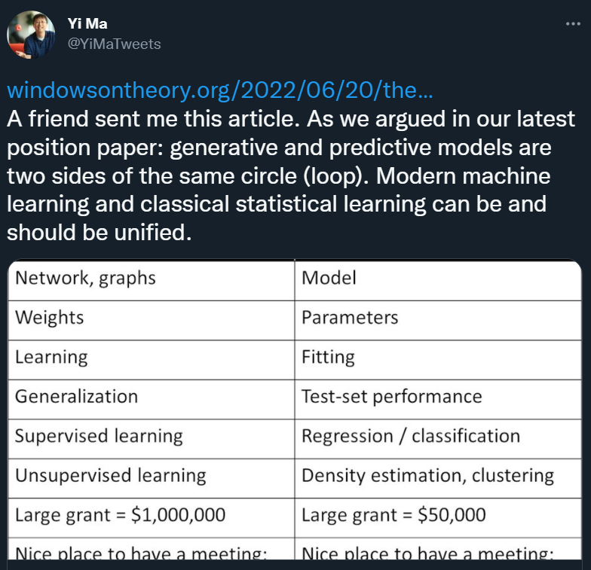Image resolution: width=591 pixels, height=570 pixels.
Task: Click the 'Unsupervised learning' cell
Action: tap(151, 478)
